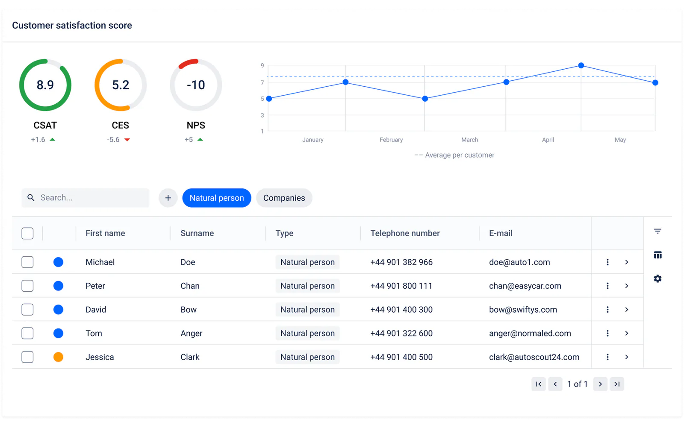684x425 pixels.
Task: Check the box for Peter Chan
Action: (27, 286)
